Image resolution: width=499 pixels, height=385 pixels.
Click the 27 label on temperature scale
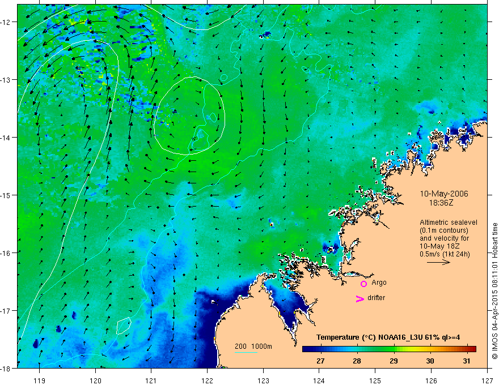tap(320, 361)
